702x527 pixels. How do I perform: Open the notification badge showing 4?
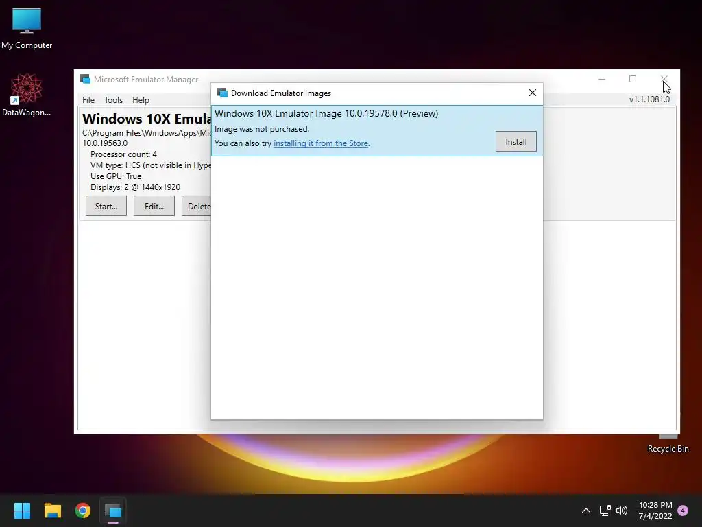[x=683, y=511]
